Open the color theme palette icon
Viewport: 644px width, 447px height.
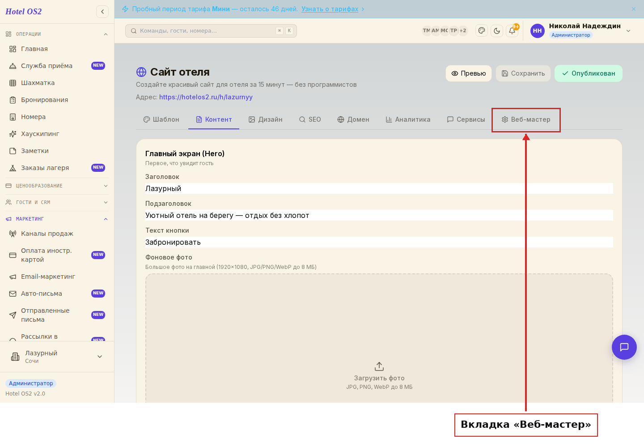point(482,31)
